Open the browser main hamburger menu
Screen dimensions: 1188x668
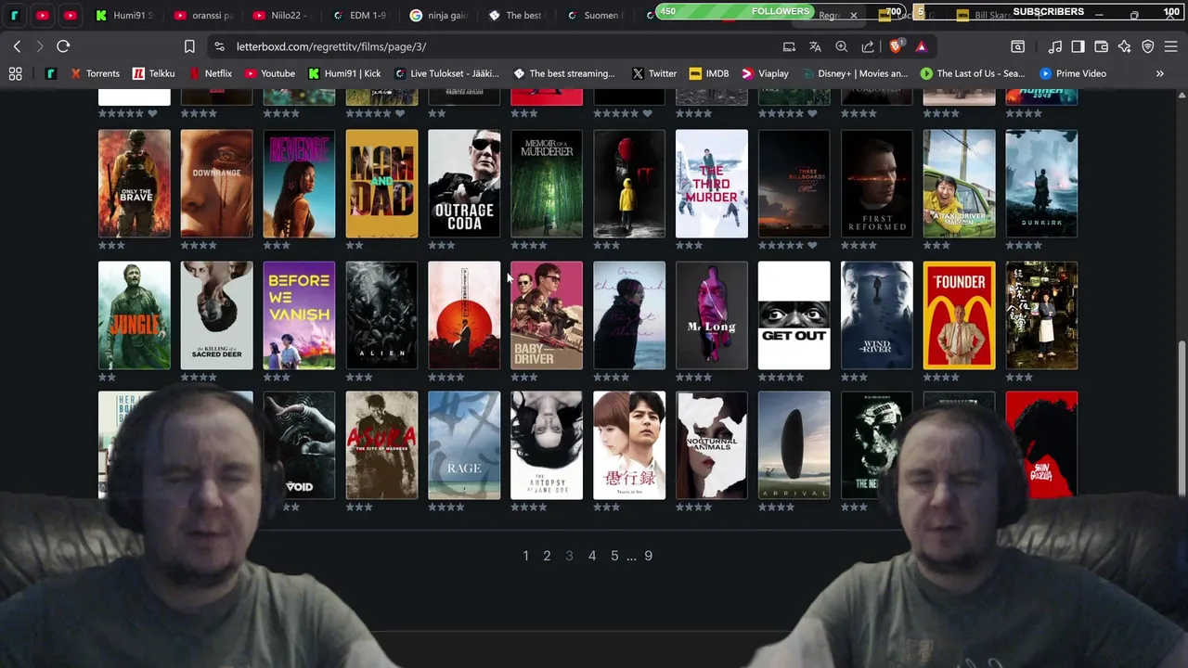[x=1170, y=46]
